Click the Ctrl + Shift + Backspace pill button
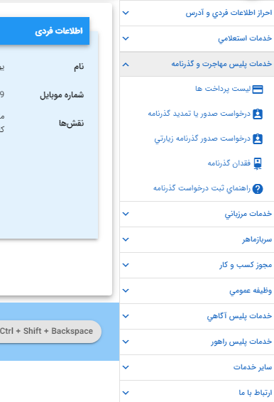 [50, 331]
